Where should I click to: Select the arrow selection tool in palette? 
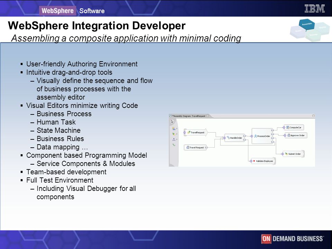pyautogui.click(x=172, y=121)
